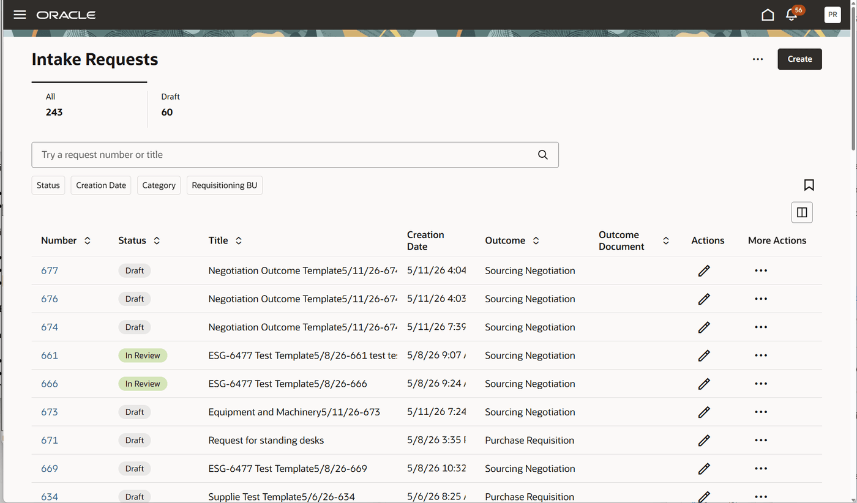Click 'Supplie Test Template5/6/26-634' title
The height and width of the screenshot is (503, 857).
click(x=282, y=496)
